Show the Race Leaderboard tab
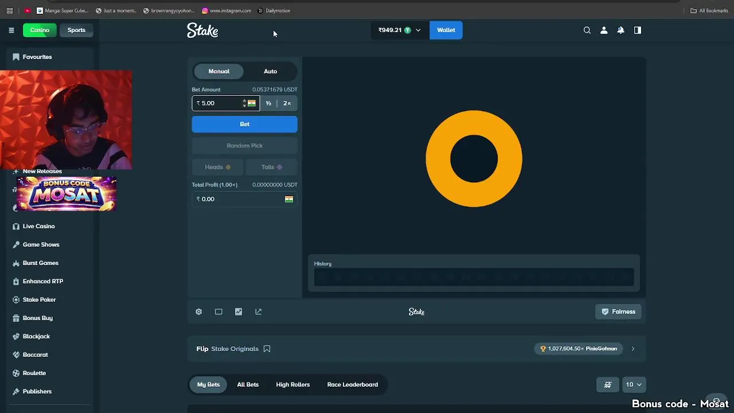 tap(353, 384)
